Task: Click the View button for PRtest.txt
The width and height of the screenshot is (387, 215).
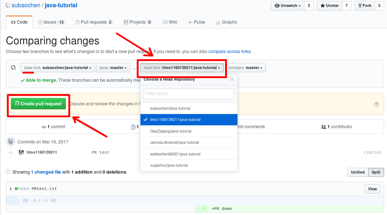Action: [x=372, y=189]
